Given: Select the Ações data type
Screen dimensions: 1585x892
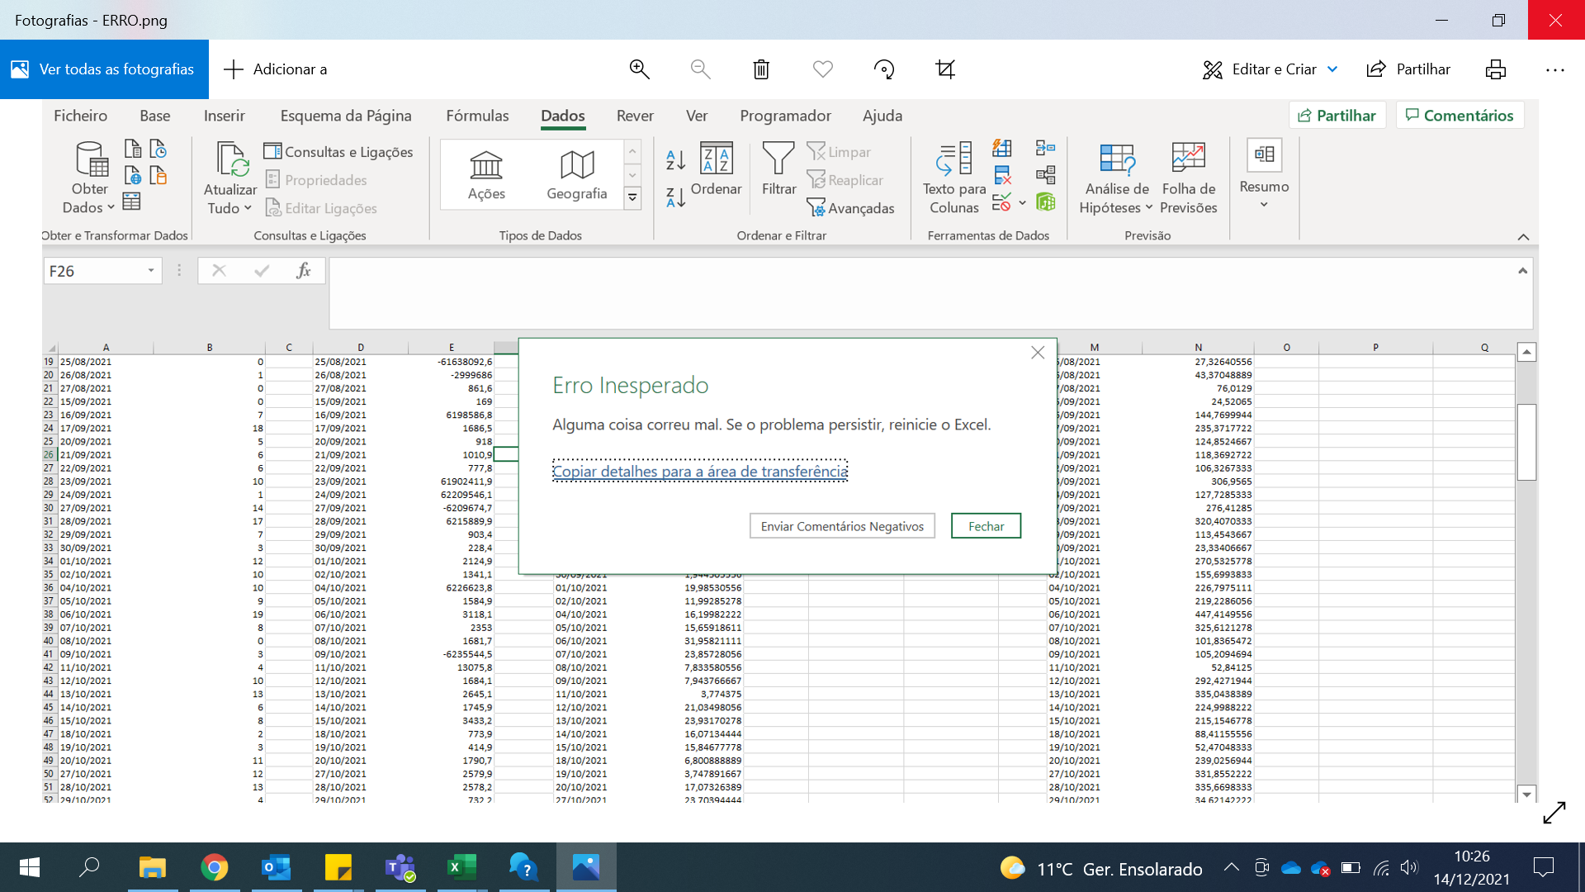Looking at the screenshot, I should click(x=486, y=172).
